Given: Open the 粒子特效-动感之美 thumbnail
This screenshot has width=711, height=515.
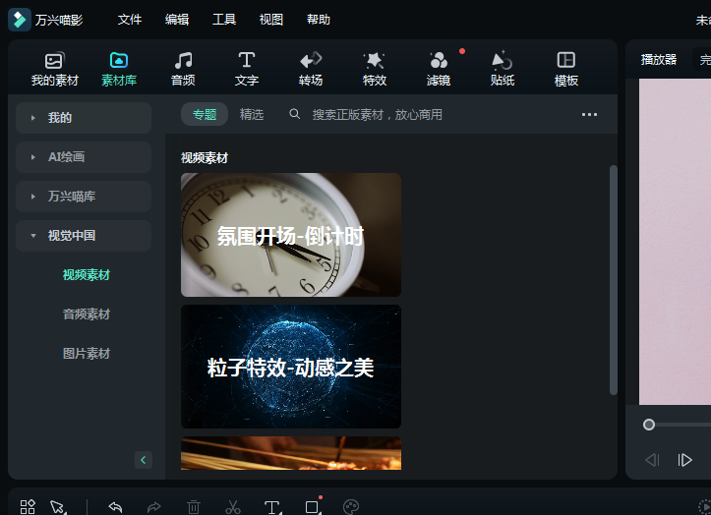Looking at the screenshot, I should 291,367.
